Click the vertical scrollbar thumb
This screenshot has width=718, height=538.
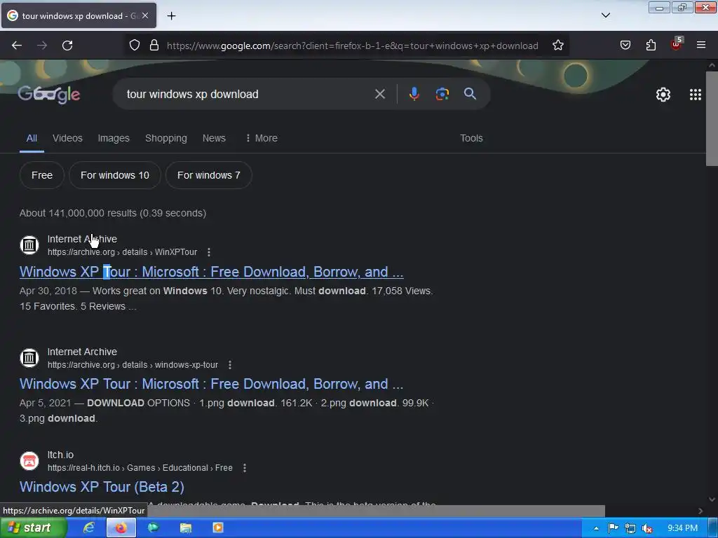712,119
